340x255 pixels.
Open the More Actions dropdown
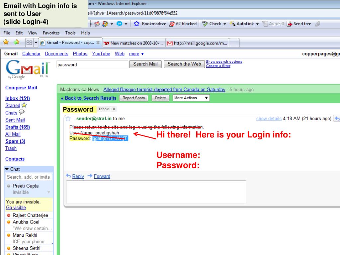click(192, 98)
